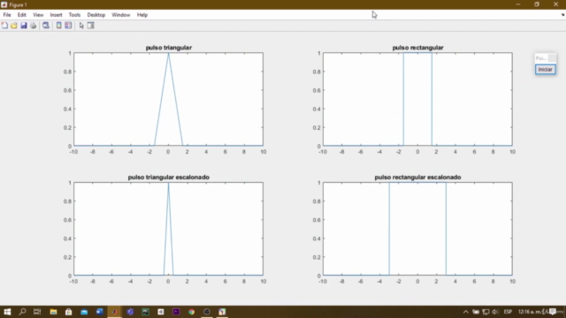
Task: Click the Open File folder icon
Action: [14, 26]
